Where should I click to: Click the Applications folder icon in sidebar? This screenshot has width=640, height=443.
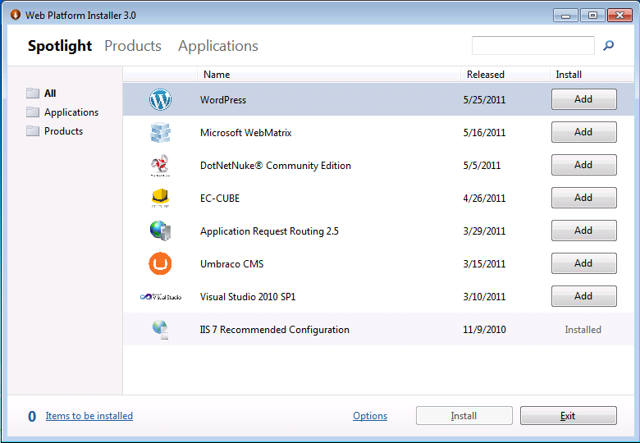pyautogui.click(x=33, y=112)
